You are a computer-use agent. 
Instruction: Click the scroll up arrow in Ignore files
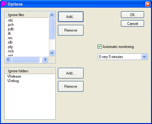[x=52, y=15]
